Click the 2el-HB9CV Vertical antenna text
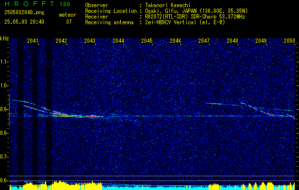Image resolution: width=299 pixels, height=190 pixels. [x=185, y=22]
